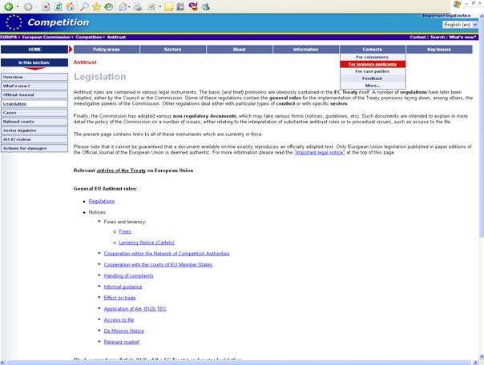Click the media film strip toolbar icon
484x365 pixels.
180,6
